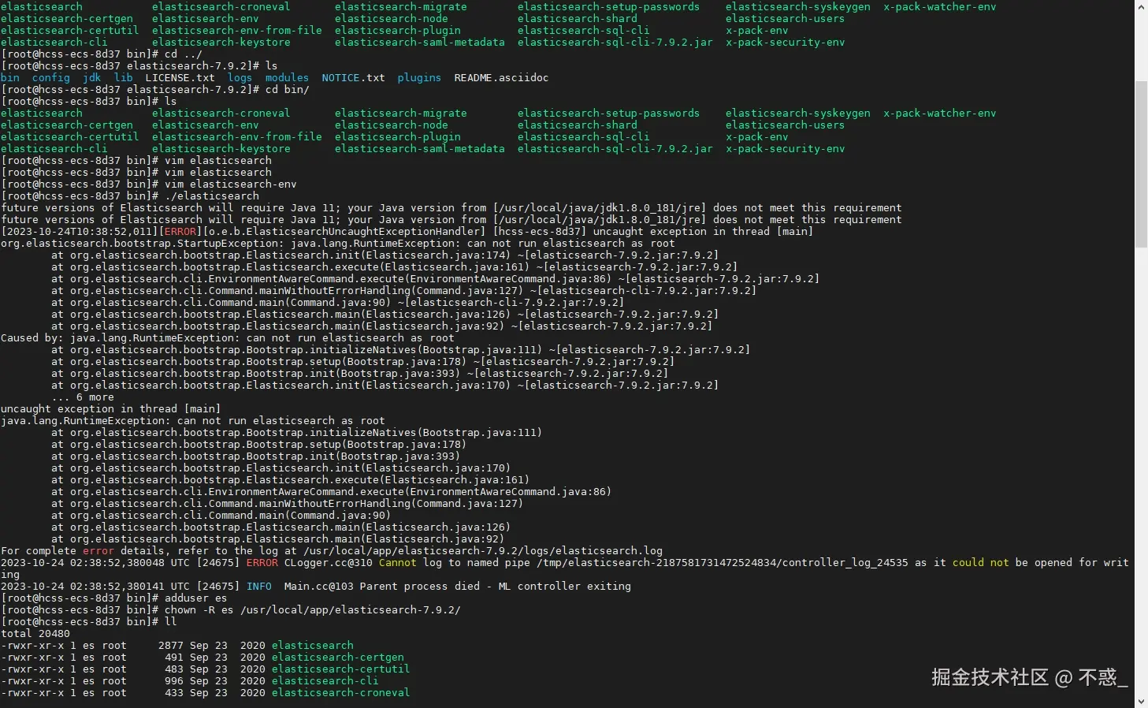The height and width of the screenshot is (708, 1148).
Task: Click the 'll' command at the prompt
Action: click(170, 622)
